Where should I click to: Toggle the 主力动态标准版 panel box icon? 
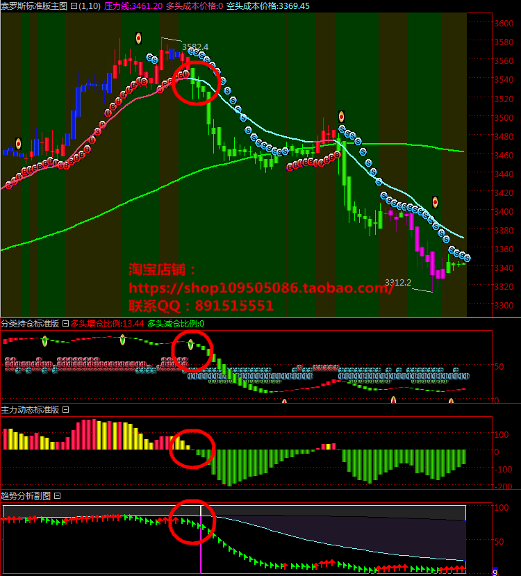pos(65,410)
